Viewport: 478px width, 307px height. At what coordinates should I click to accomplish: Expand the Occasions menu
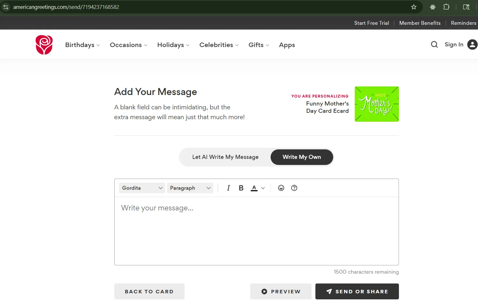[x=129, y=45]
